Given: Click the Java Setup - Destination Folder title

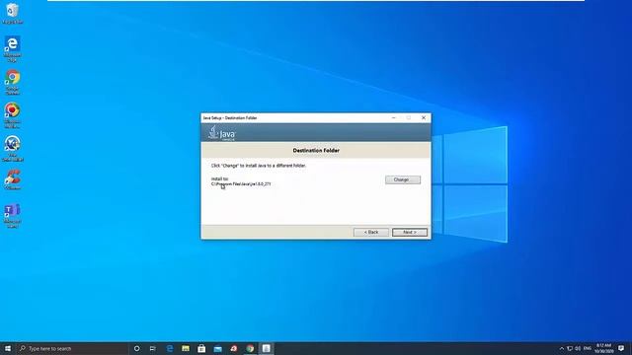Looking at the screenshot, I should tap(230, 118).
